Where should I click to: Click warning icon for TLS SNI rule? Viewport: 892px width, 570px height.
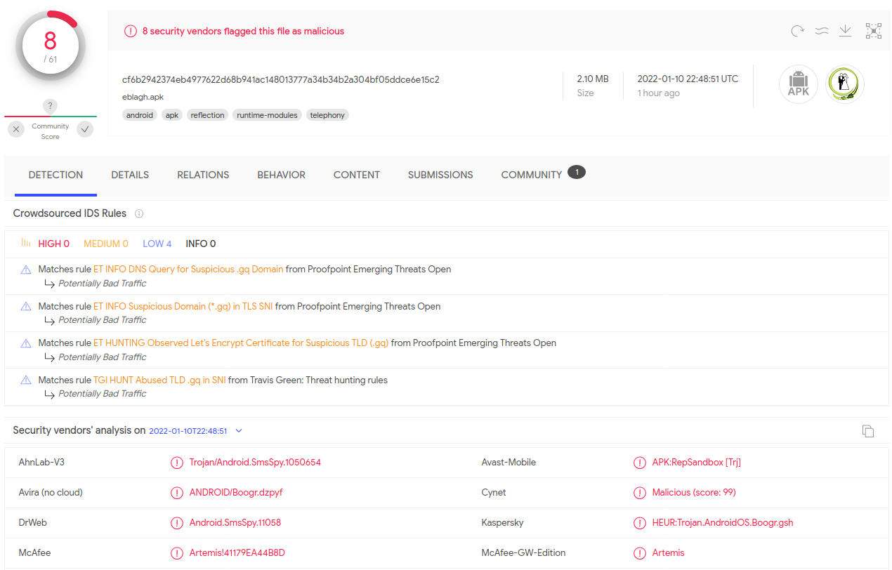tap(26, 306)
